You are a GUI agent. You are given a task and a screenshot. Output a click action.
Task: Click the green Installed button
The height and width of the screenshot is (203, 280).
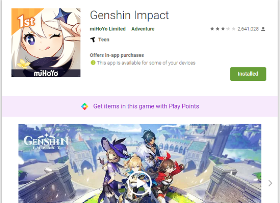248,74
